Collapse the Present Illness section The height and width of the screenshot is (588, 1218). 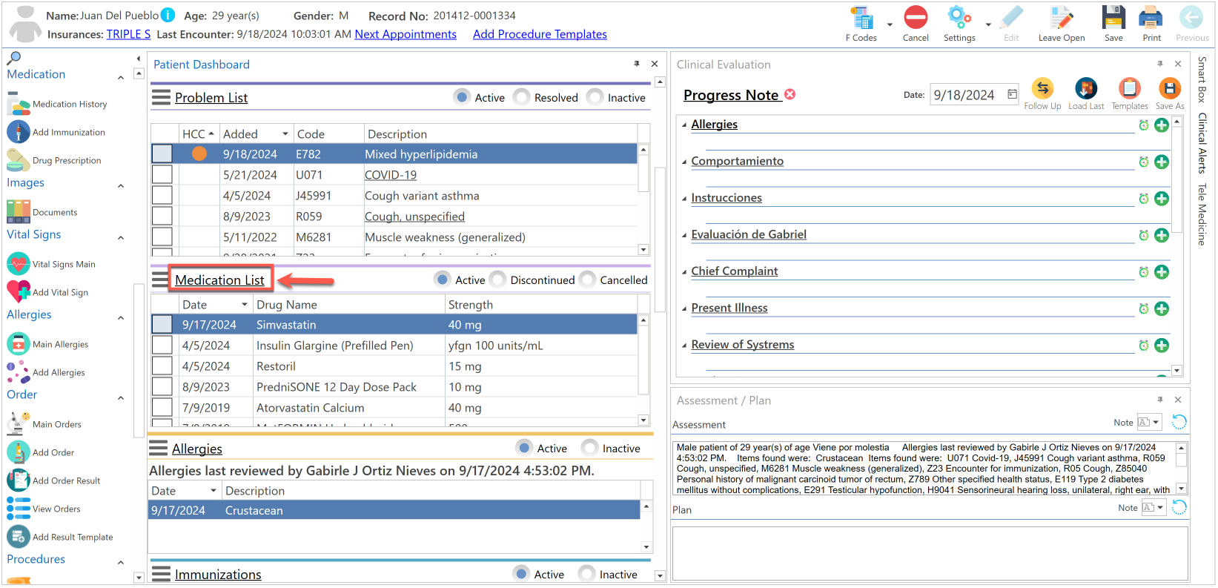click(684, 308)
